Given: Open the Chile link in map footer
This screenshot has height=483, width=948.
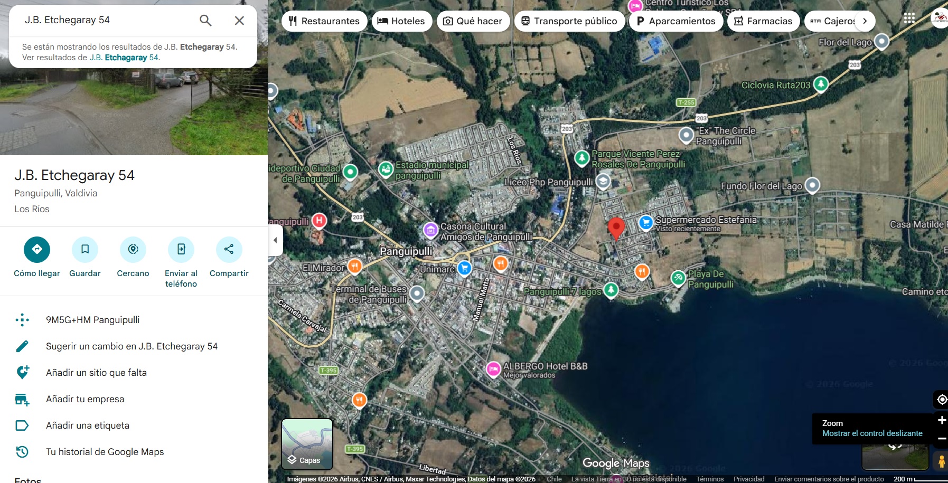Looking at the screenshot, I should pos(554,479).
